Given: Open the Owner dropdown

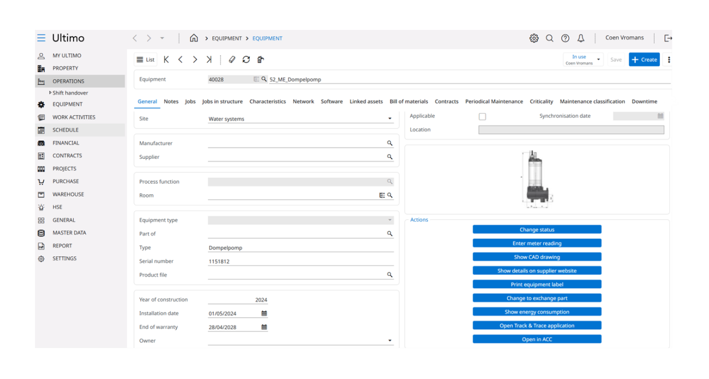Looking at the screenshot, I should [x=389, y=341].
